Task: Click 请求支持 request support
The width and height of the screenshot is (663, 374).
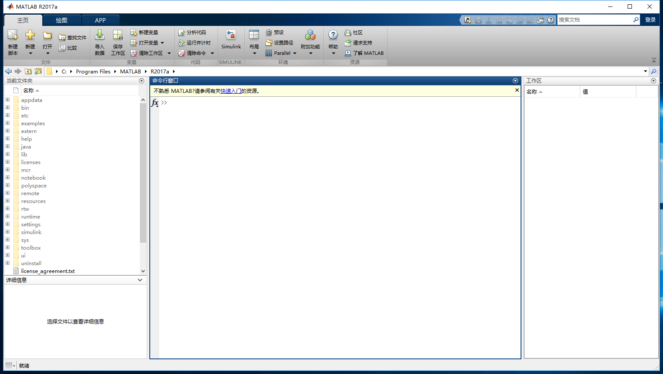Action: [358, 43]
